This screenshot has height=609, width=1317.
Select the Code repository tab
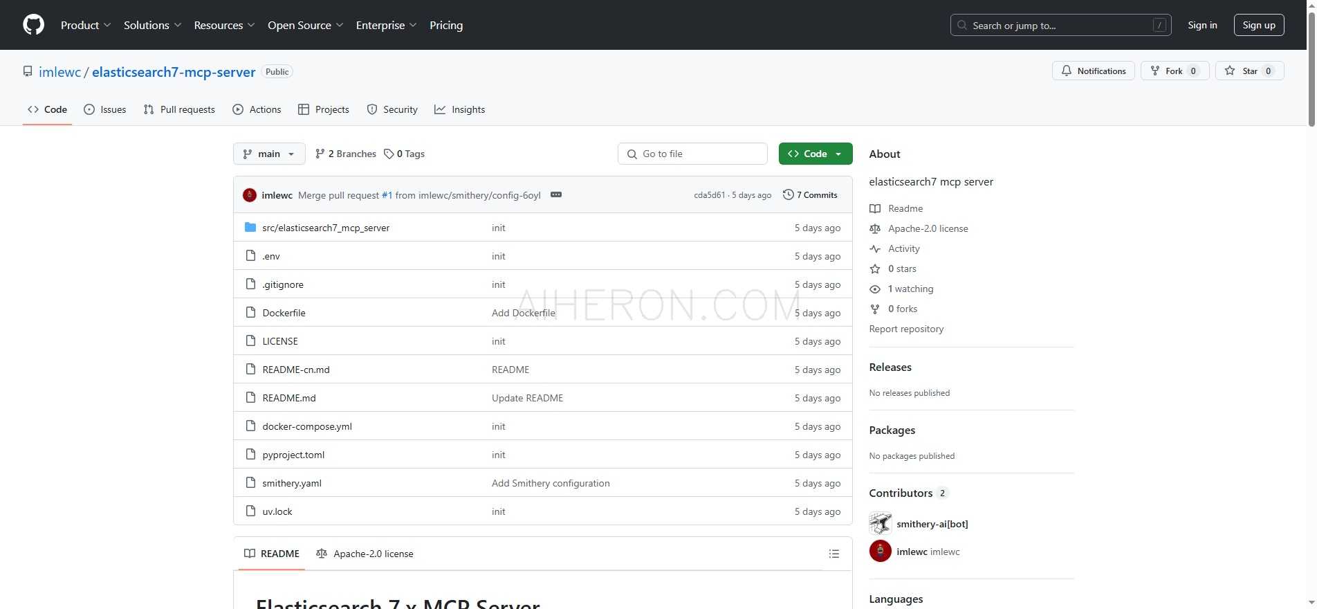[47, 109]
